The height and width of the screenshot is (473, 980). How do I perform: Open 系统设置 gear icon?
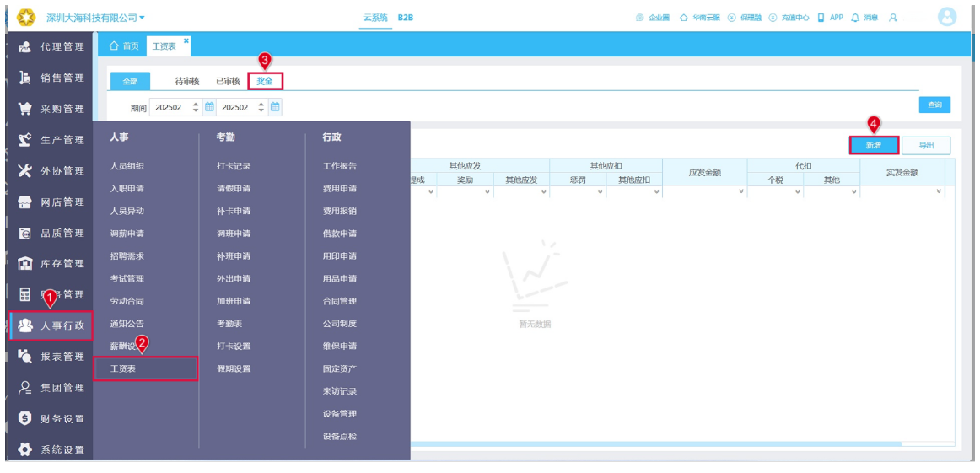(x=24, y=449)
